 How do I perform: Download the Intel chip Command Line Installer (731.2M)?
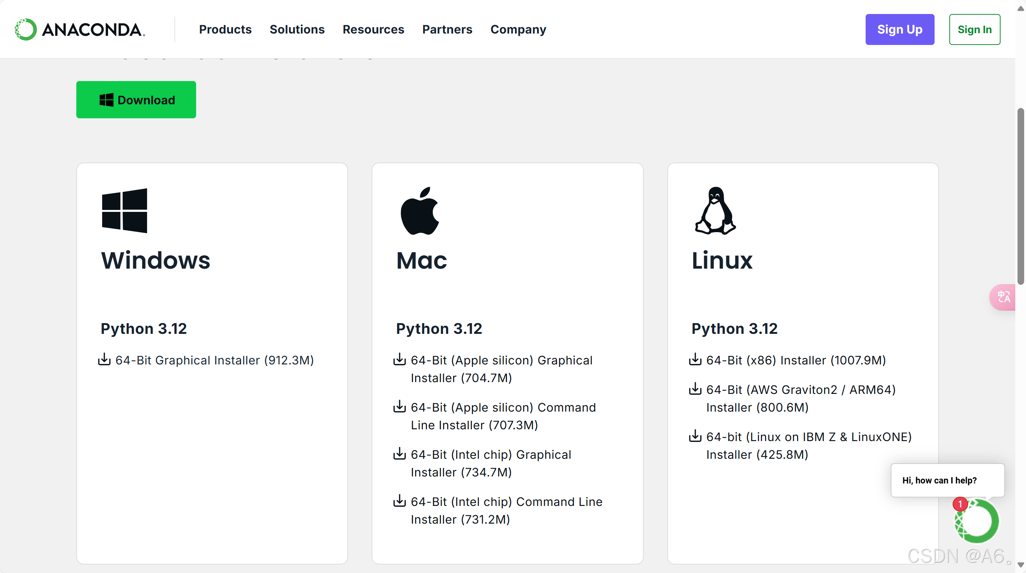[x=506, y=510]
